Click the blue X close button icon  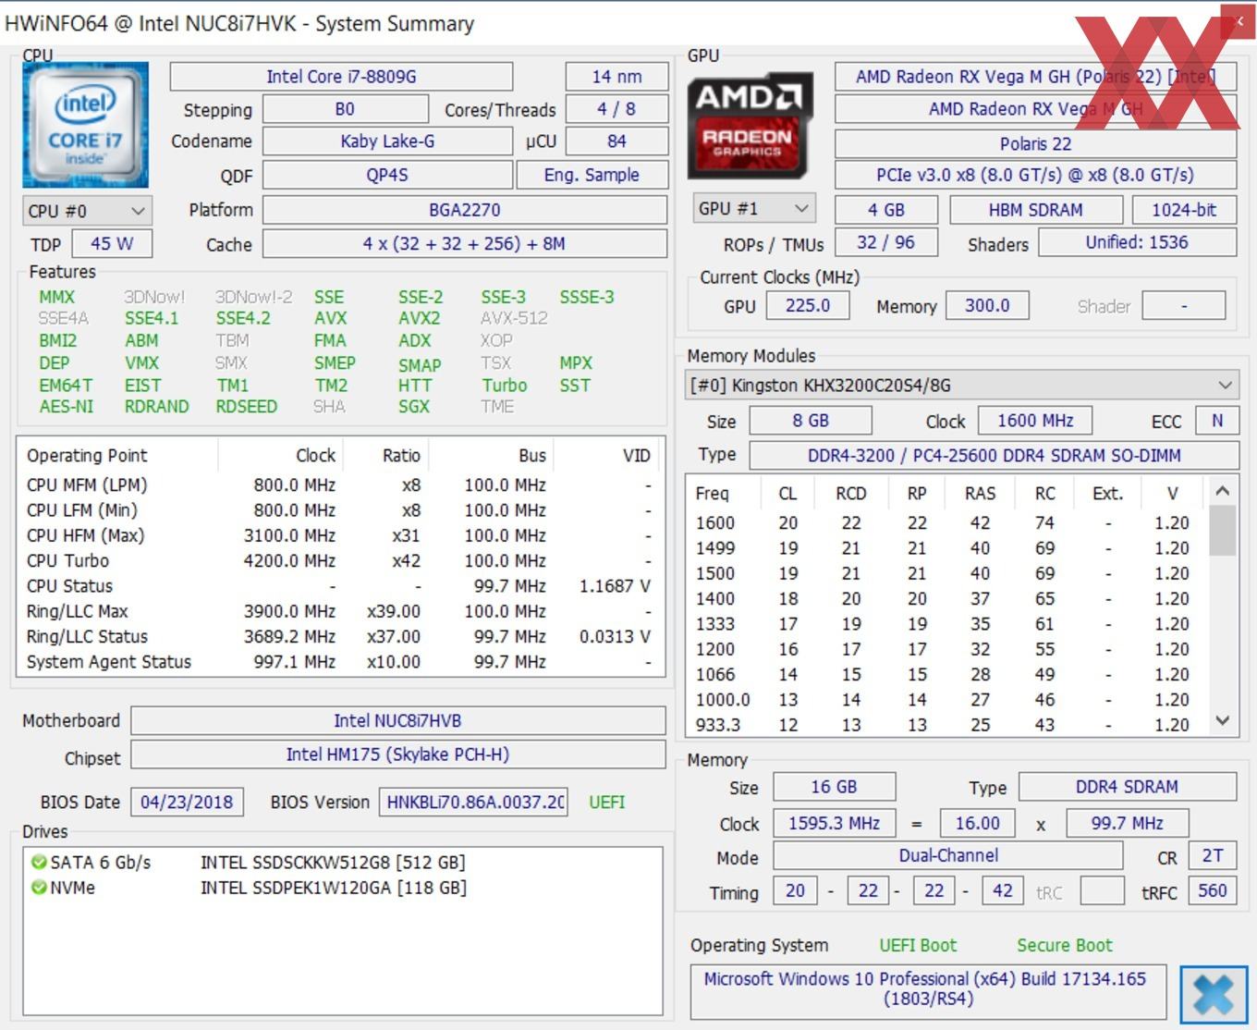point(1214,995)
